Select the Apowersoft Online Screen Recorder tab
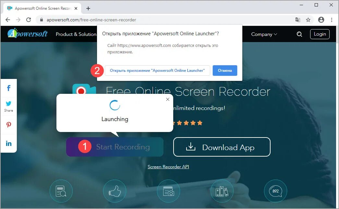 42,8
